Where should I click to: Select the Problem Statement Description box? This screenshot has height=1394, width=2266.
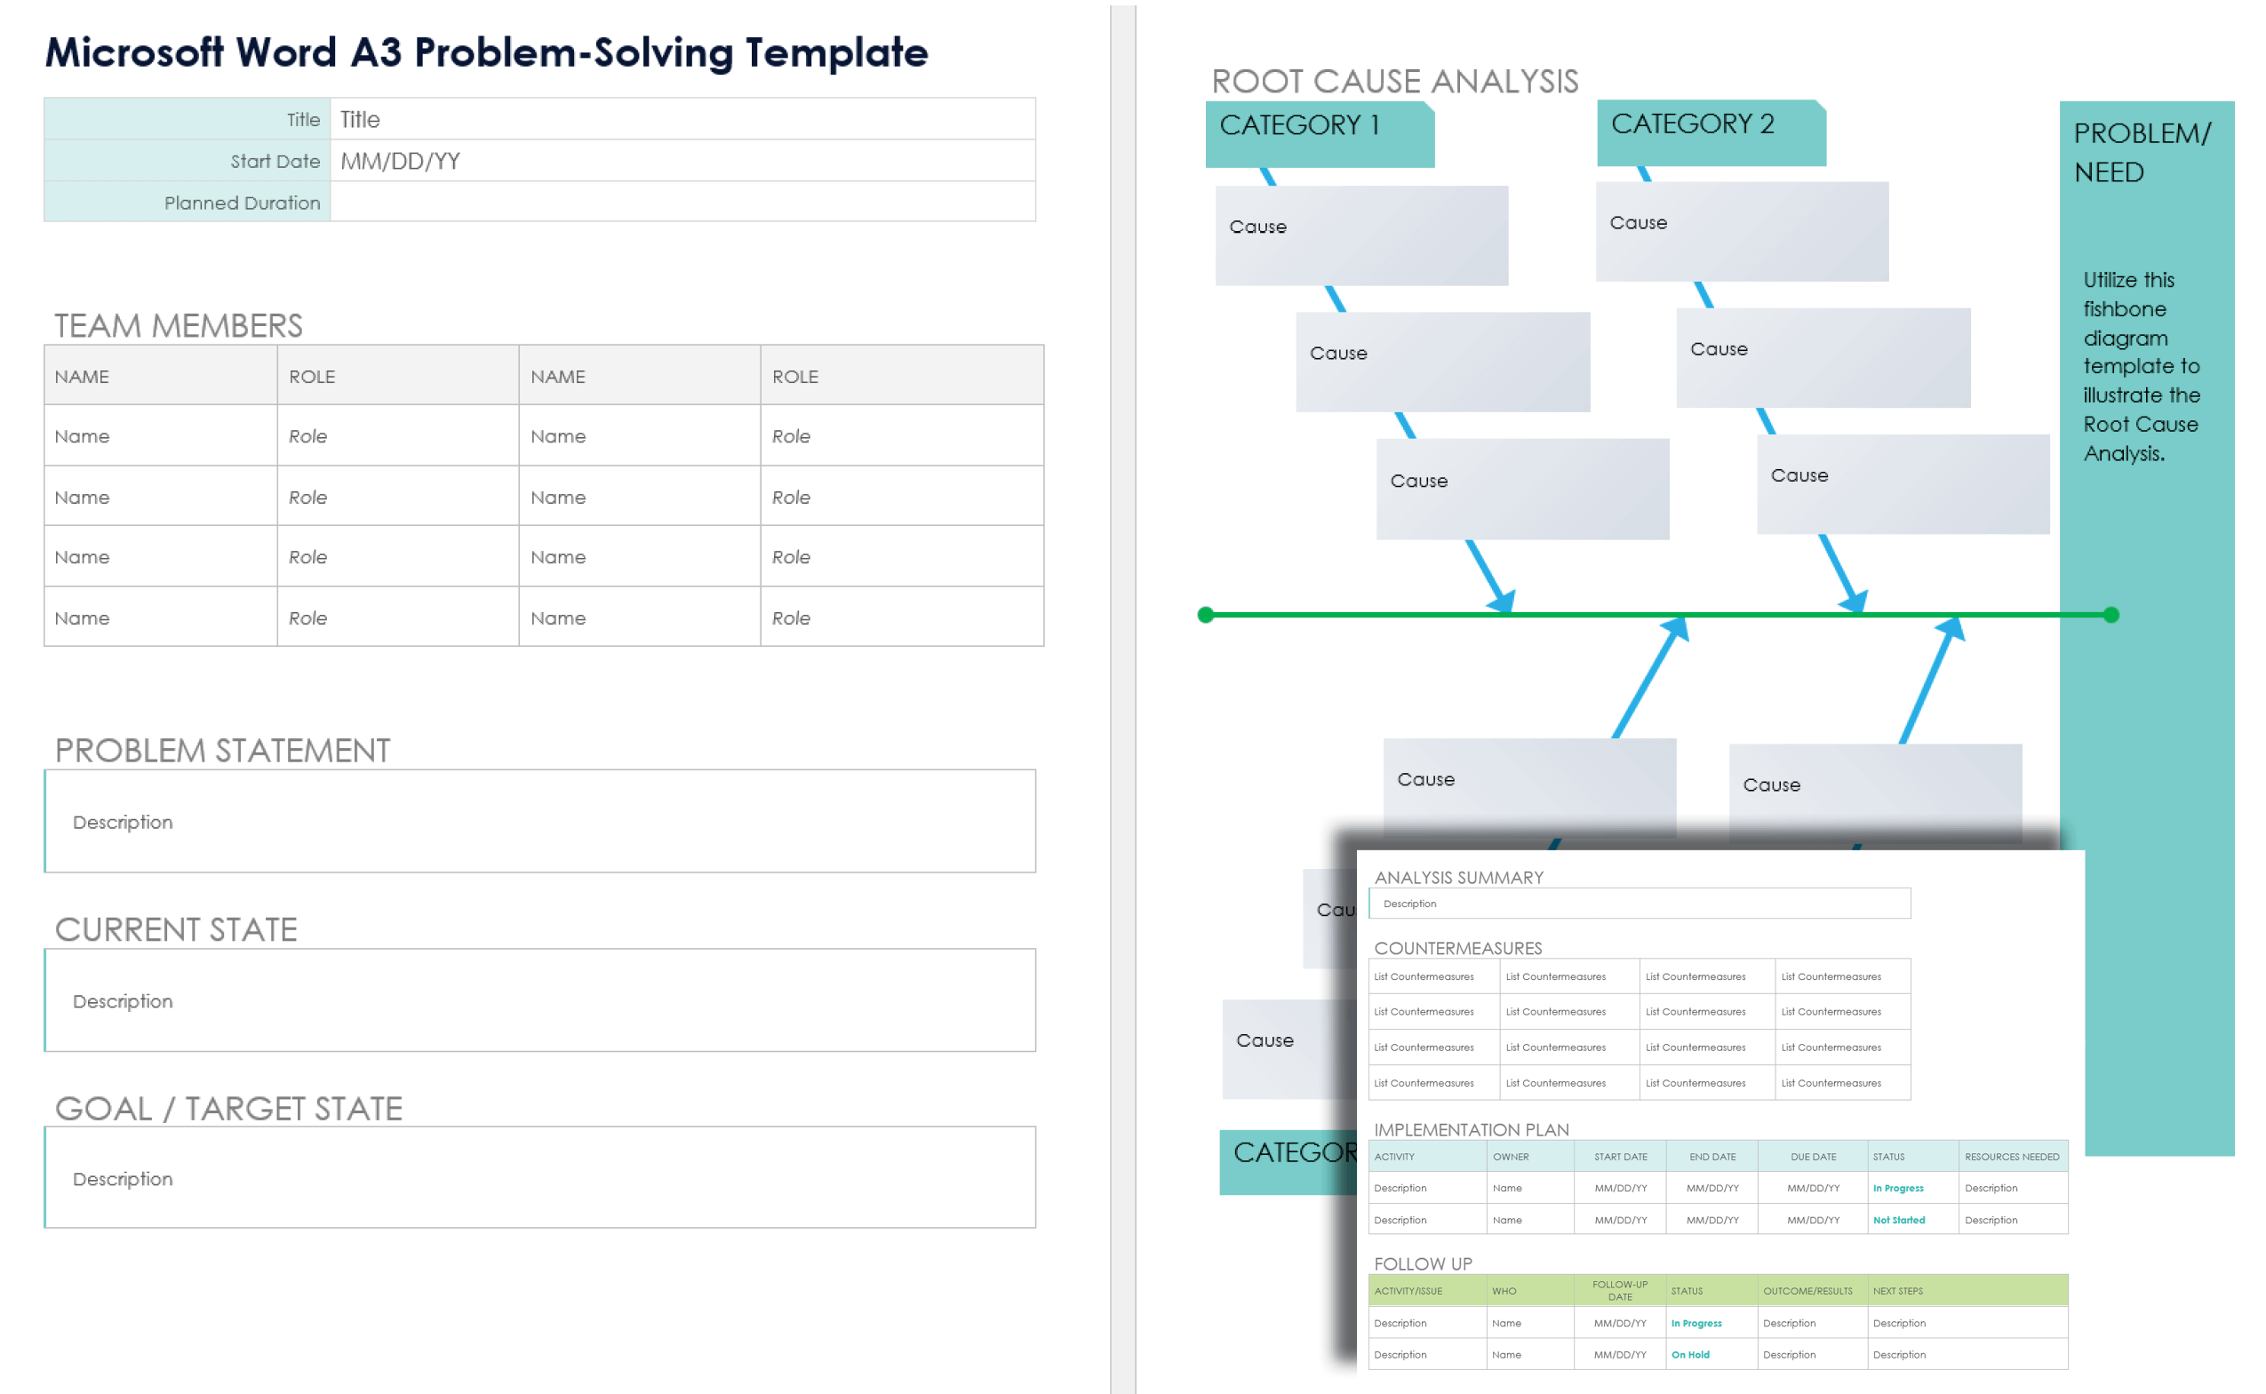(540, 822)
